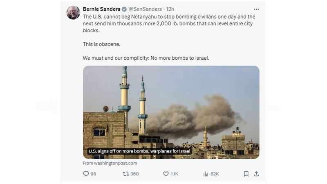Open the three-dot more options menu

(x=256, y=9)
